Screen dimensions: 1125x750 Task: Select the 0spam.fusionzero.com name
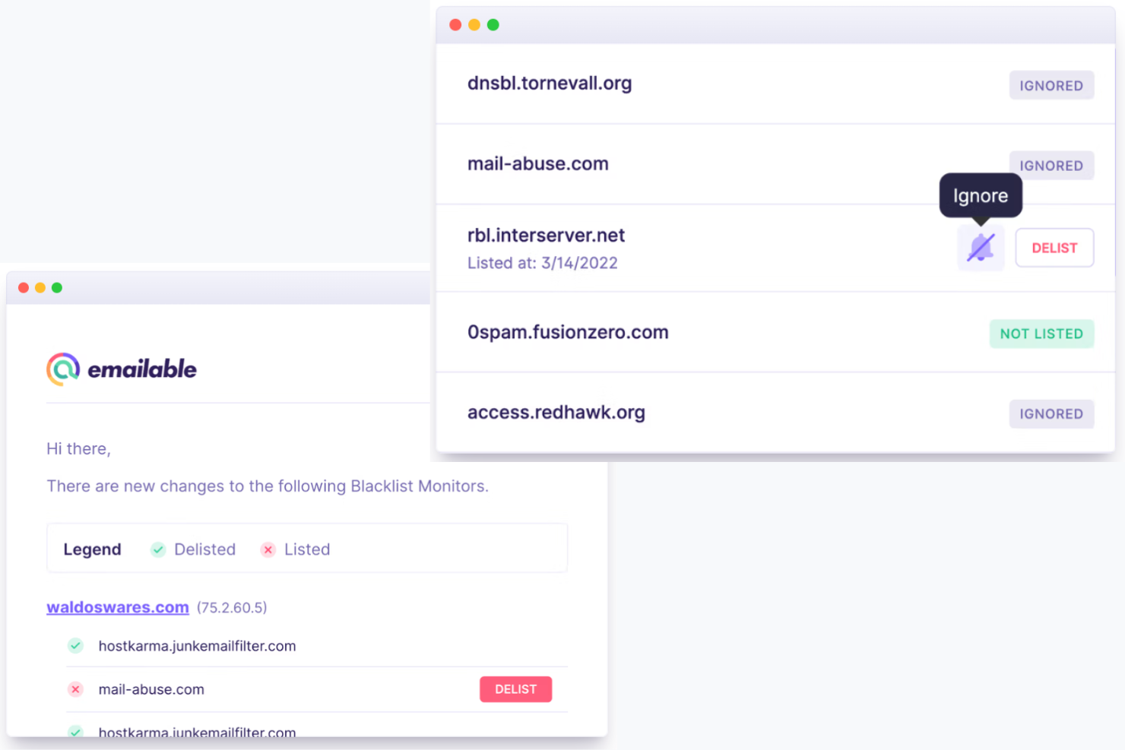click(x=568, y=332)
